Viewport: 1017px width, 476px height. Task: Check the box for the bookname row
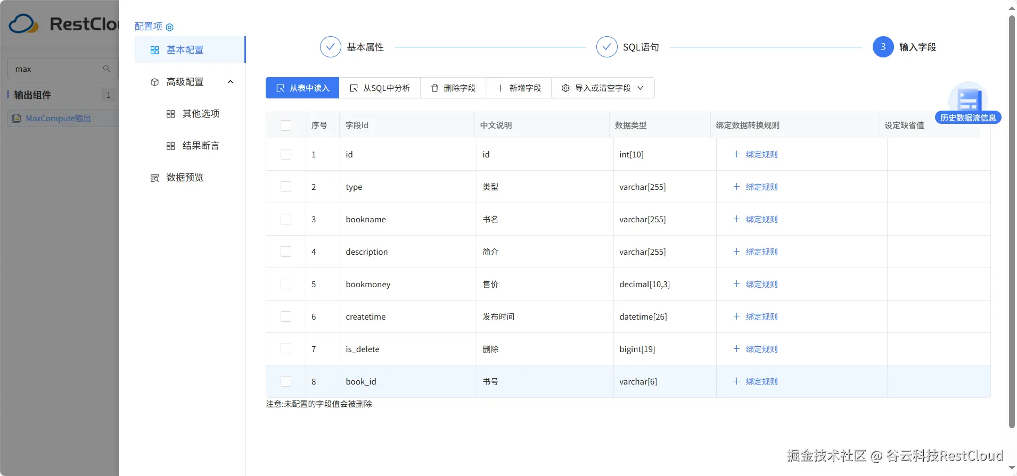(x=286, y=219)
